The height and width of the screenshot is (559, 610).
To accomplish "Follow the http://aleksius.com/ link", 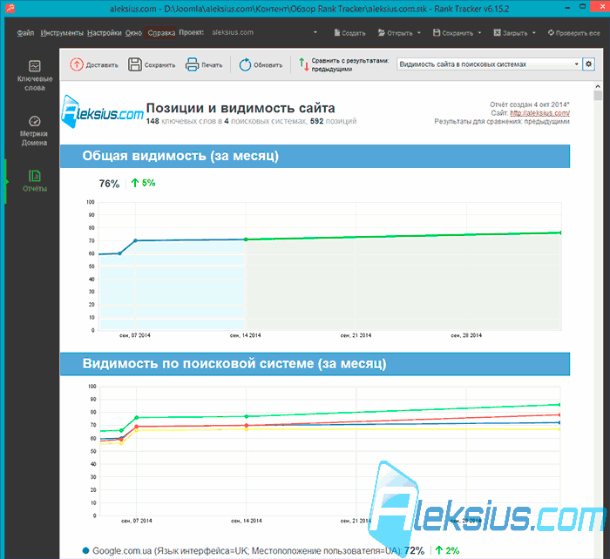I will pyautogui.click(x=540, y=113).
